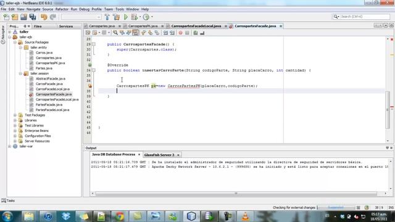Viewport: 395px width, 222px height.
Task: Click Shift Line Left editor icon
Action: [165, 33]
